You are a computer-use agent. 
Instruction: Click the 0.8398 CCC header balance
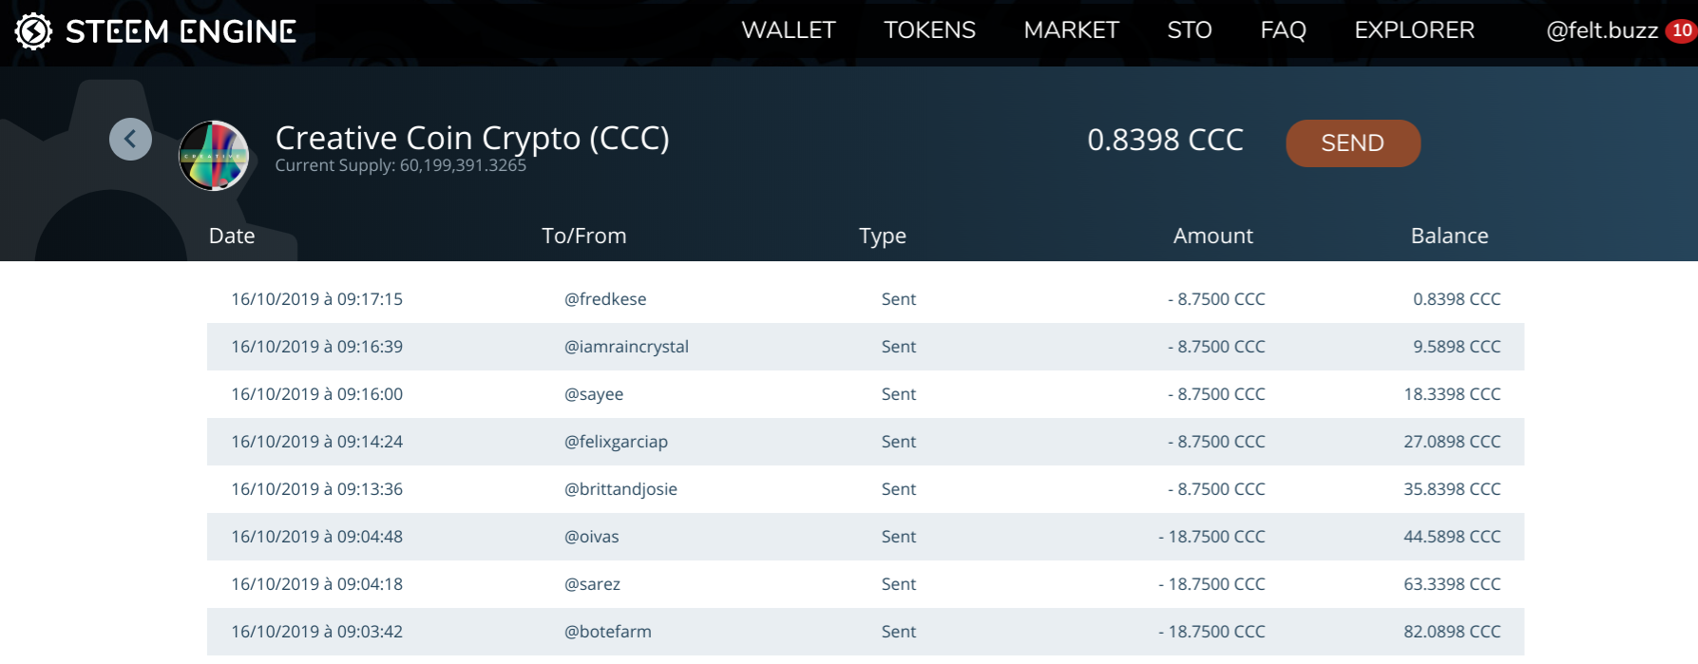tap(1165, 141)
